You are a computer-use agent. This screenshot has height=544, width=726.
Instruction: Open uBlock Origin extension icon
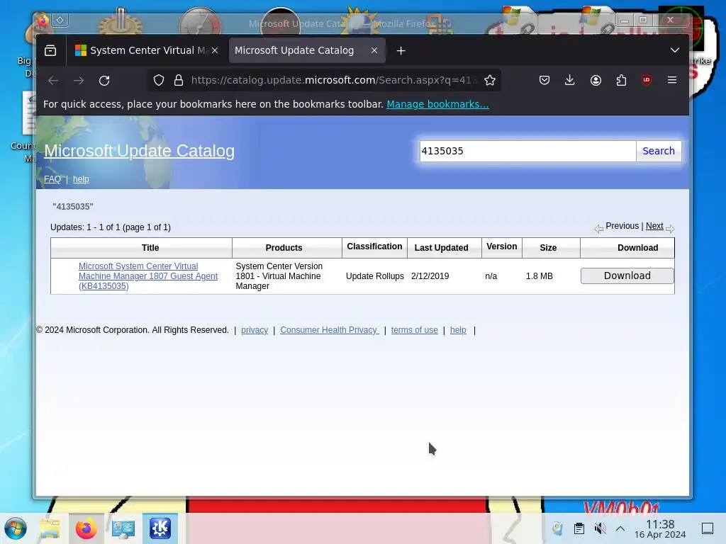pyautogui.click(x=647, y=80)
